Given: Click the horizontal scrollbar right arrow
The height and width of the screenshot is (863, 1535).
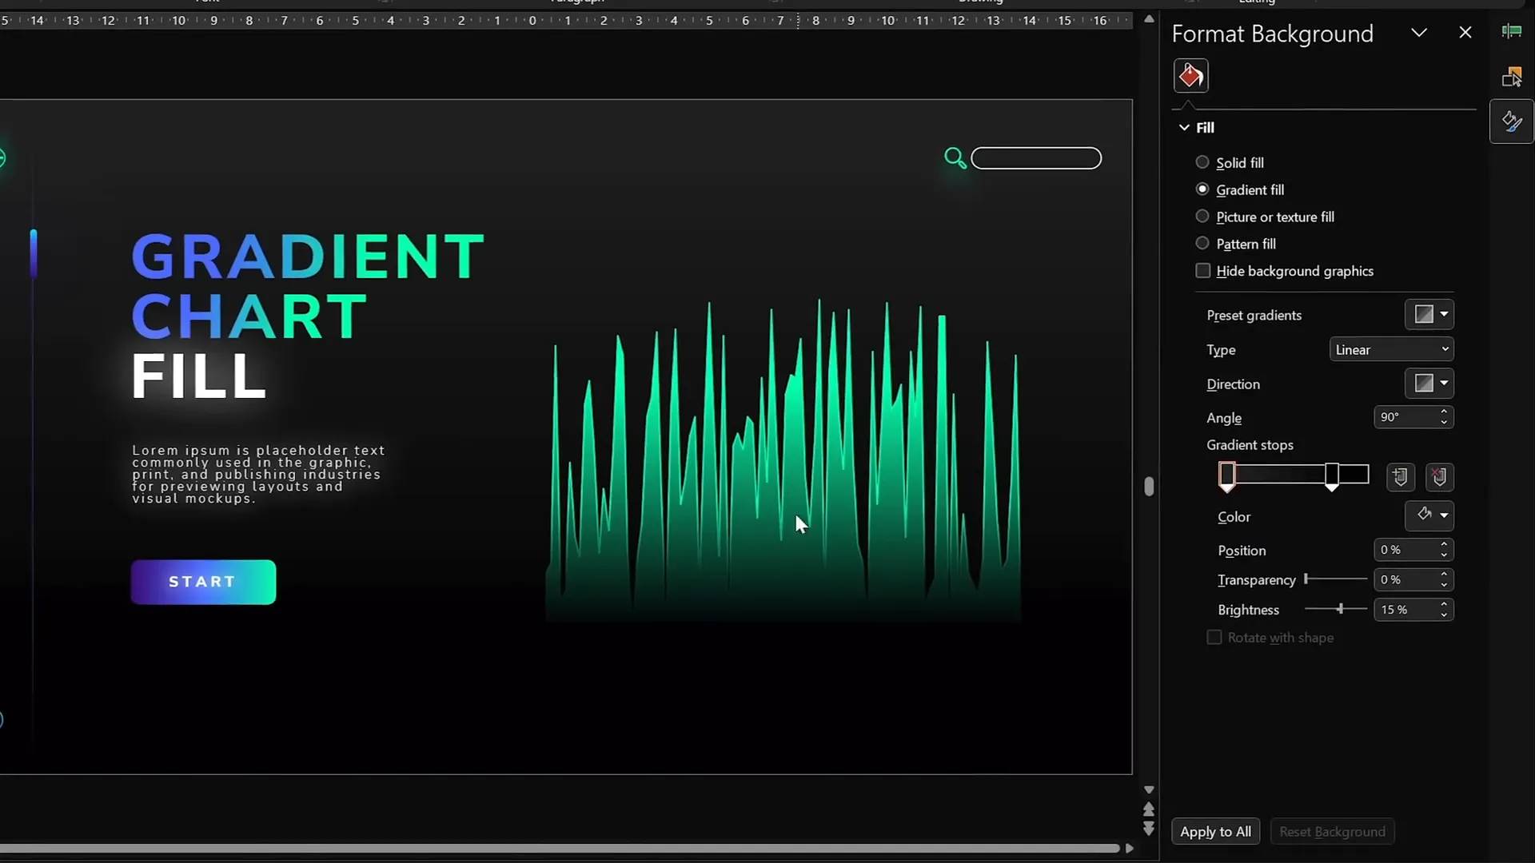Looking at the screenshot, I should pyautogui.click(x=1129, y=849).
